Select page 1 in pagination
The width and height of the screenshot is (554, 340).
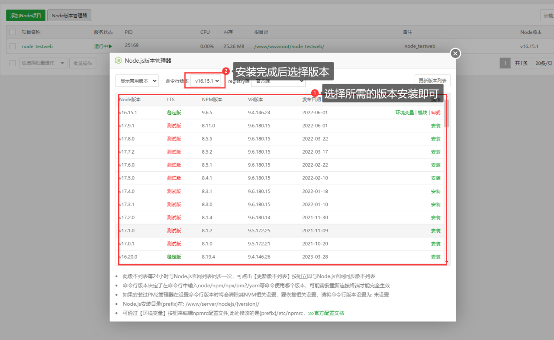click(505, 63)
